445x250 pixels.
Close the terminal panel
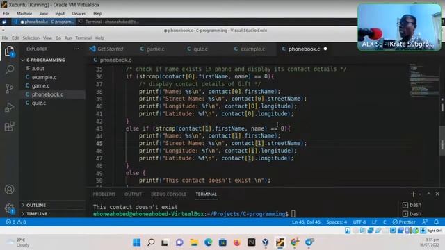[437, 194]
